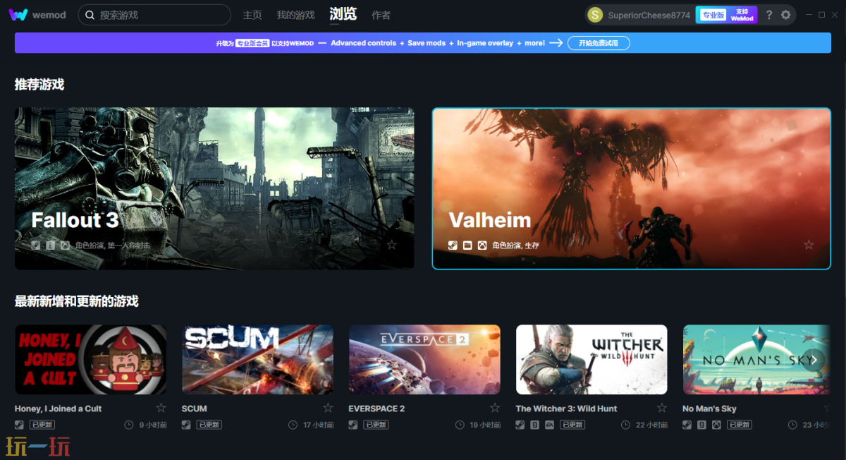Click the WeMod logo icon
Screen dimensions: 846x460
click(x=18, y=15)
